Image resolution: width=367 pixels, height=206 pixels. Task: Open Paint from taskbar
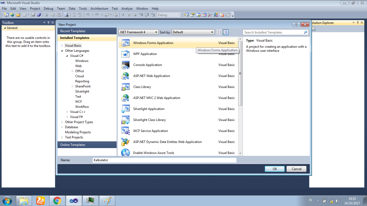tap(107, 201)
